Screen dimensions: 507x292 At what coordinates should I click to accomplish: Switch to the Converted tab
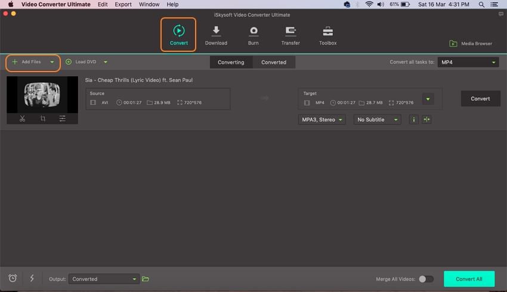[x=273, y=62]
